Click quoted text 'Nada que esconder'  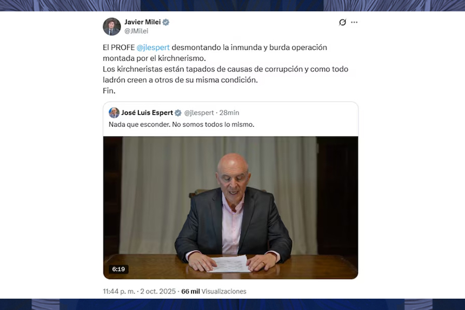pyautogui.click(x=139, y=125)
